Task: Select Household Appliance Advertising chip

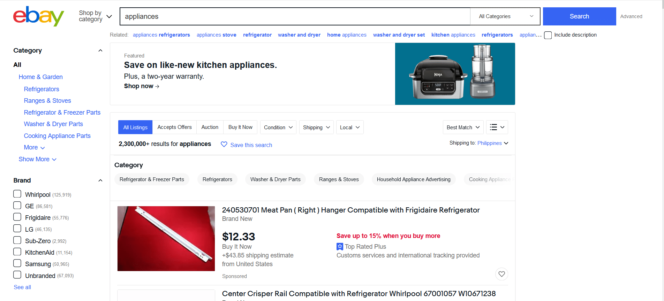Action: click(414, 179)
